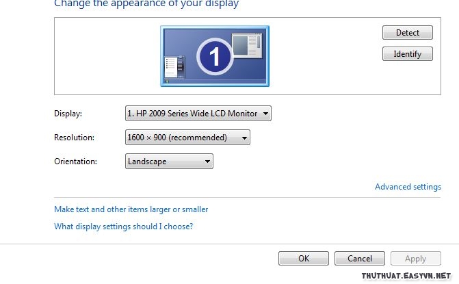Click the arrow on the Resolution combo box
Screen dimensions: 459x284
244,138
